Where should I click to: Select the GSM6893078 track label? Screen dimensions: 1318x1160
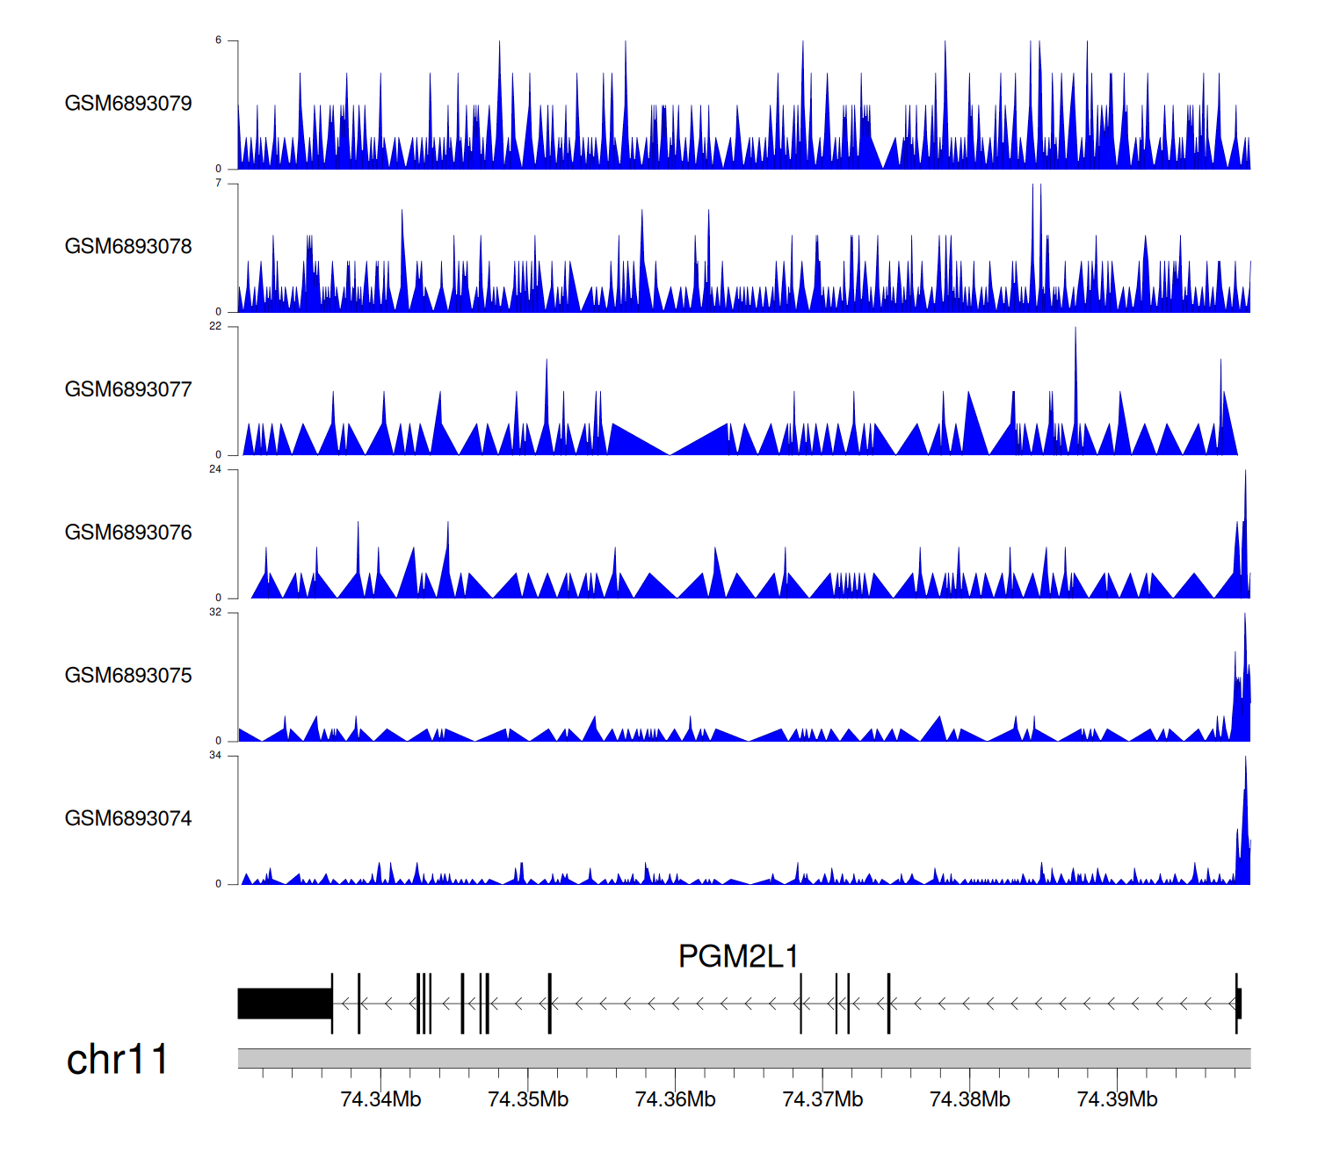pyautogui.click(x=128, y=247)
